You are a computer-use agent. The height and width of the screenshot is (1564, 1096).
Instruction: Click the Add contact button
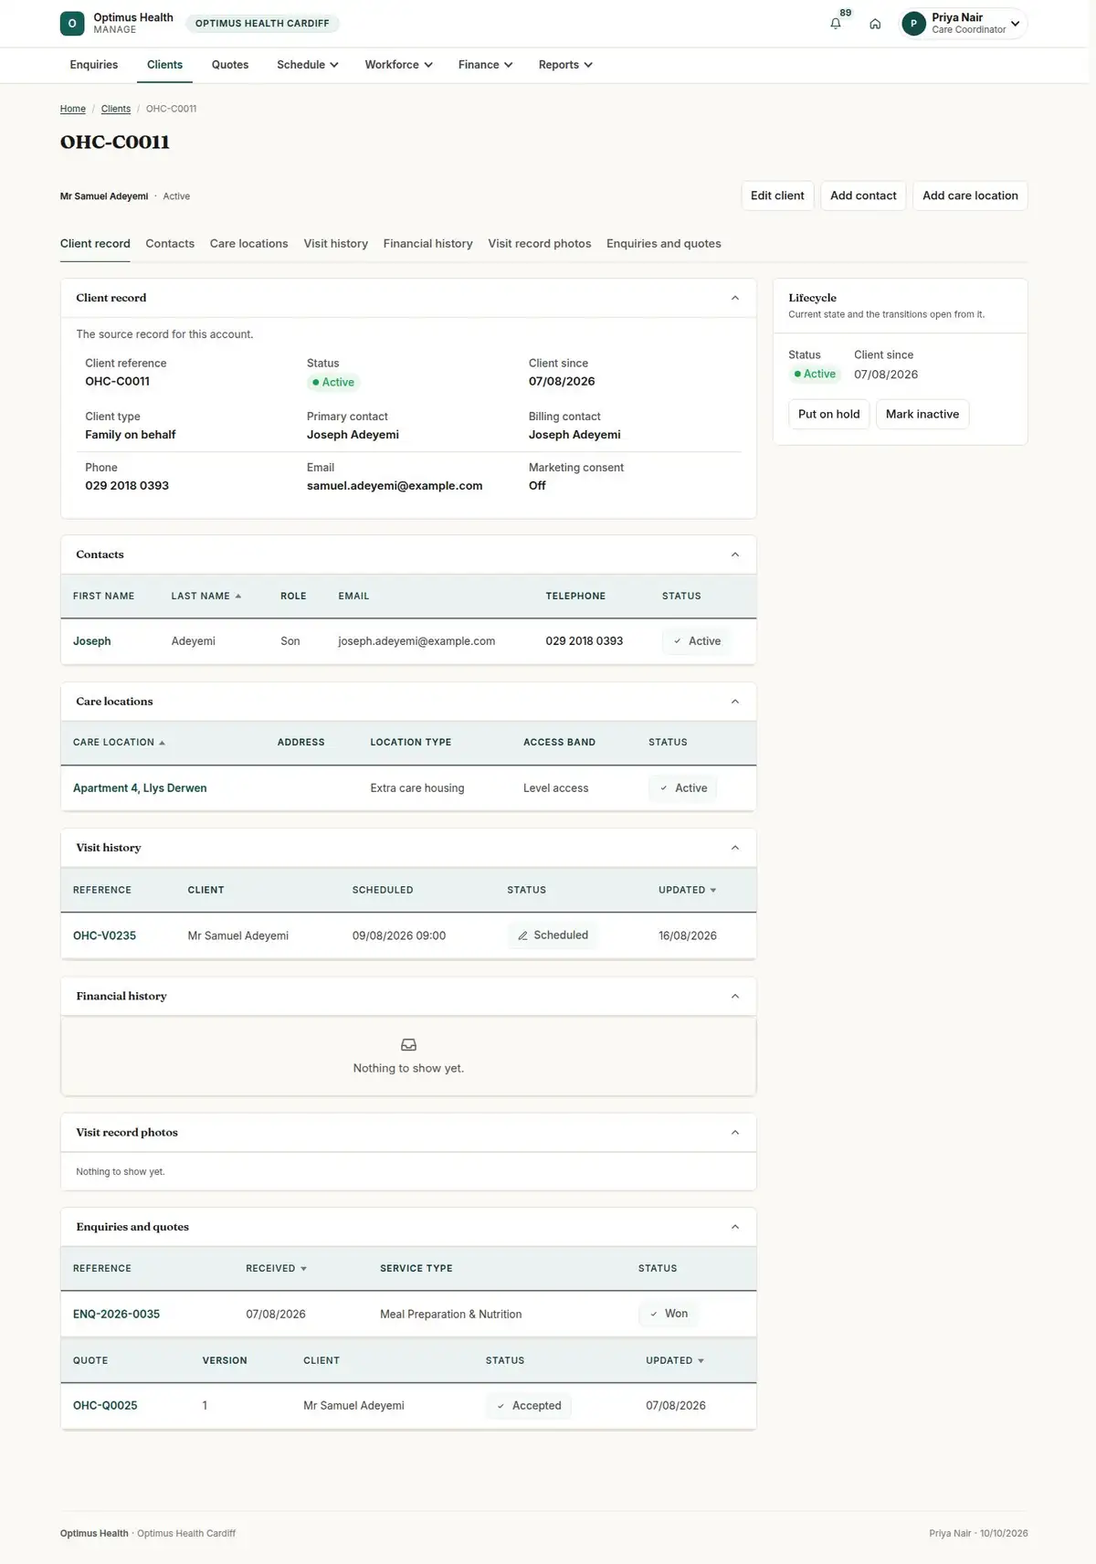[863, 195]
